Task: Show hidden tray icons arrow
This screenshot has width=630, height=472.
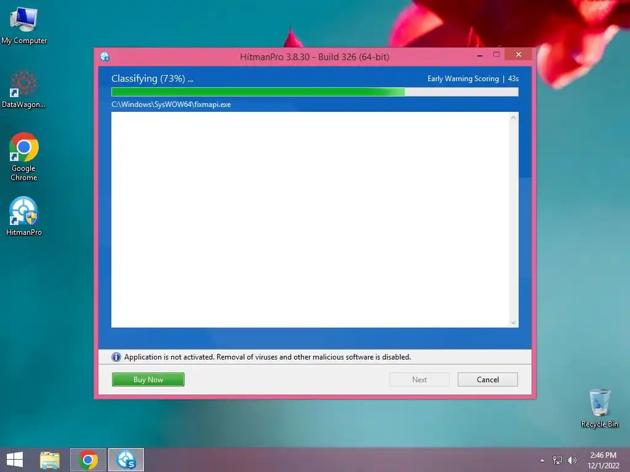Action: (x=542, y=460)
